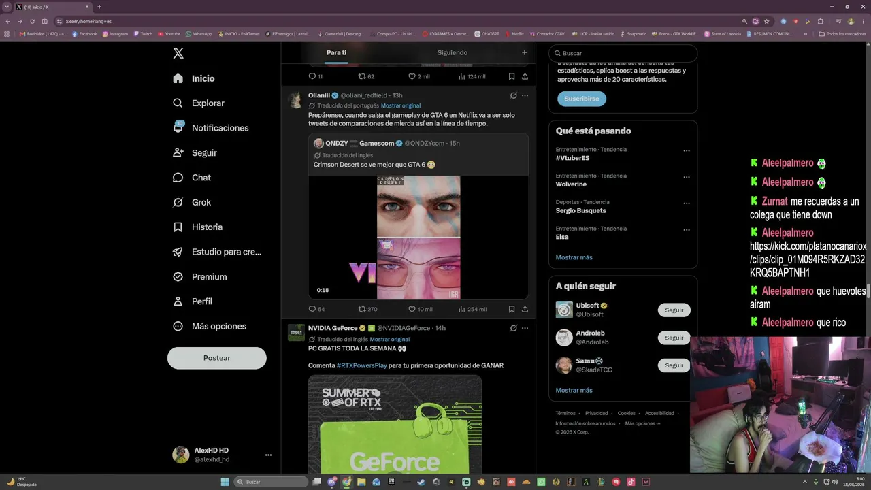The height and width of the screenshot is (490, 871).
Task: Switch to the Siguiendo tab
Action: (x=453, y=52)
